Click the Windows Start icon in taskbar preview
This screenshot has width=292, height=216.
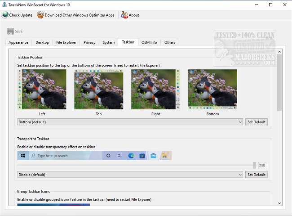[23, 156]
